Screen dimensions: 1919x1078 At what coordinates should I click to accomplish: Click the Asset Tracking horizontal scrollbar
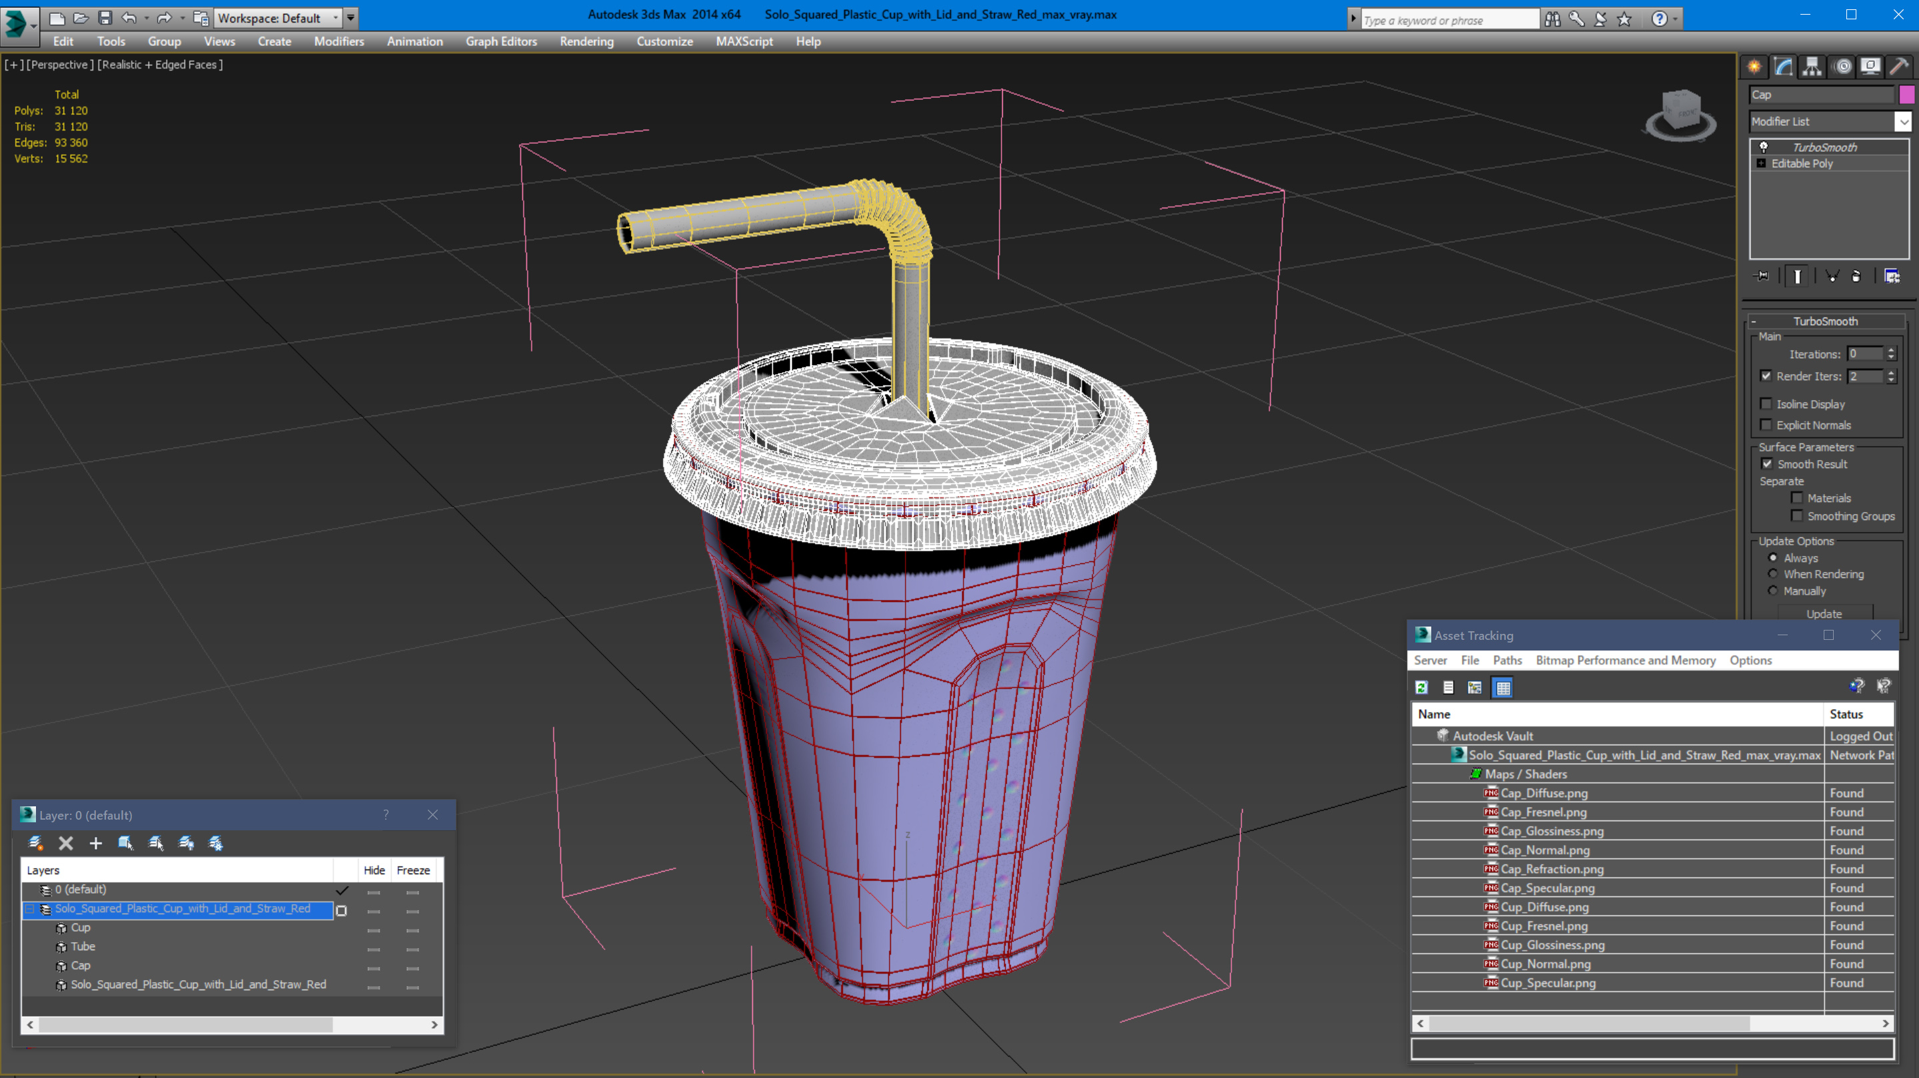pos(1652,1023)
